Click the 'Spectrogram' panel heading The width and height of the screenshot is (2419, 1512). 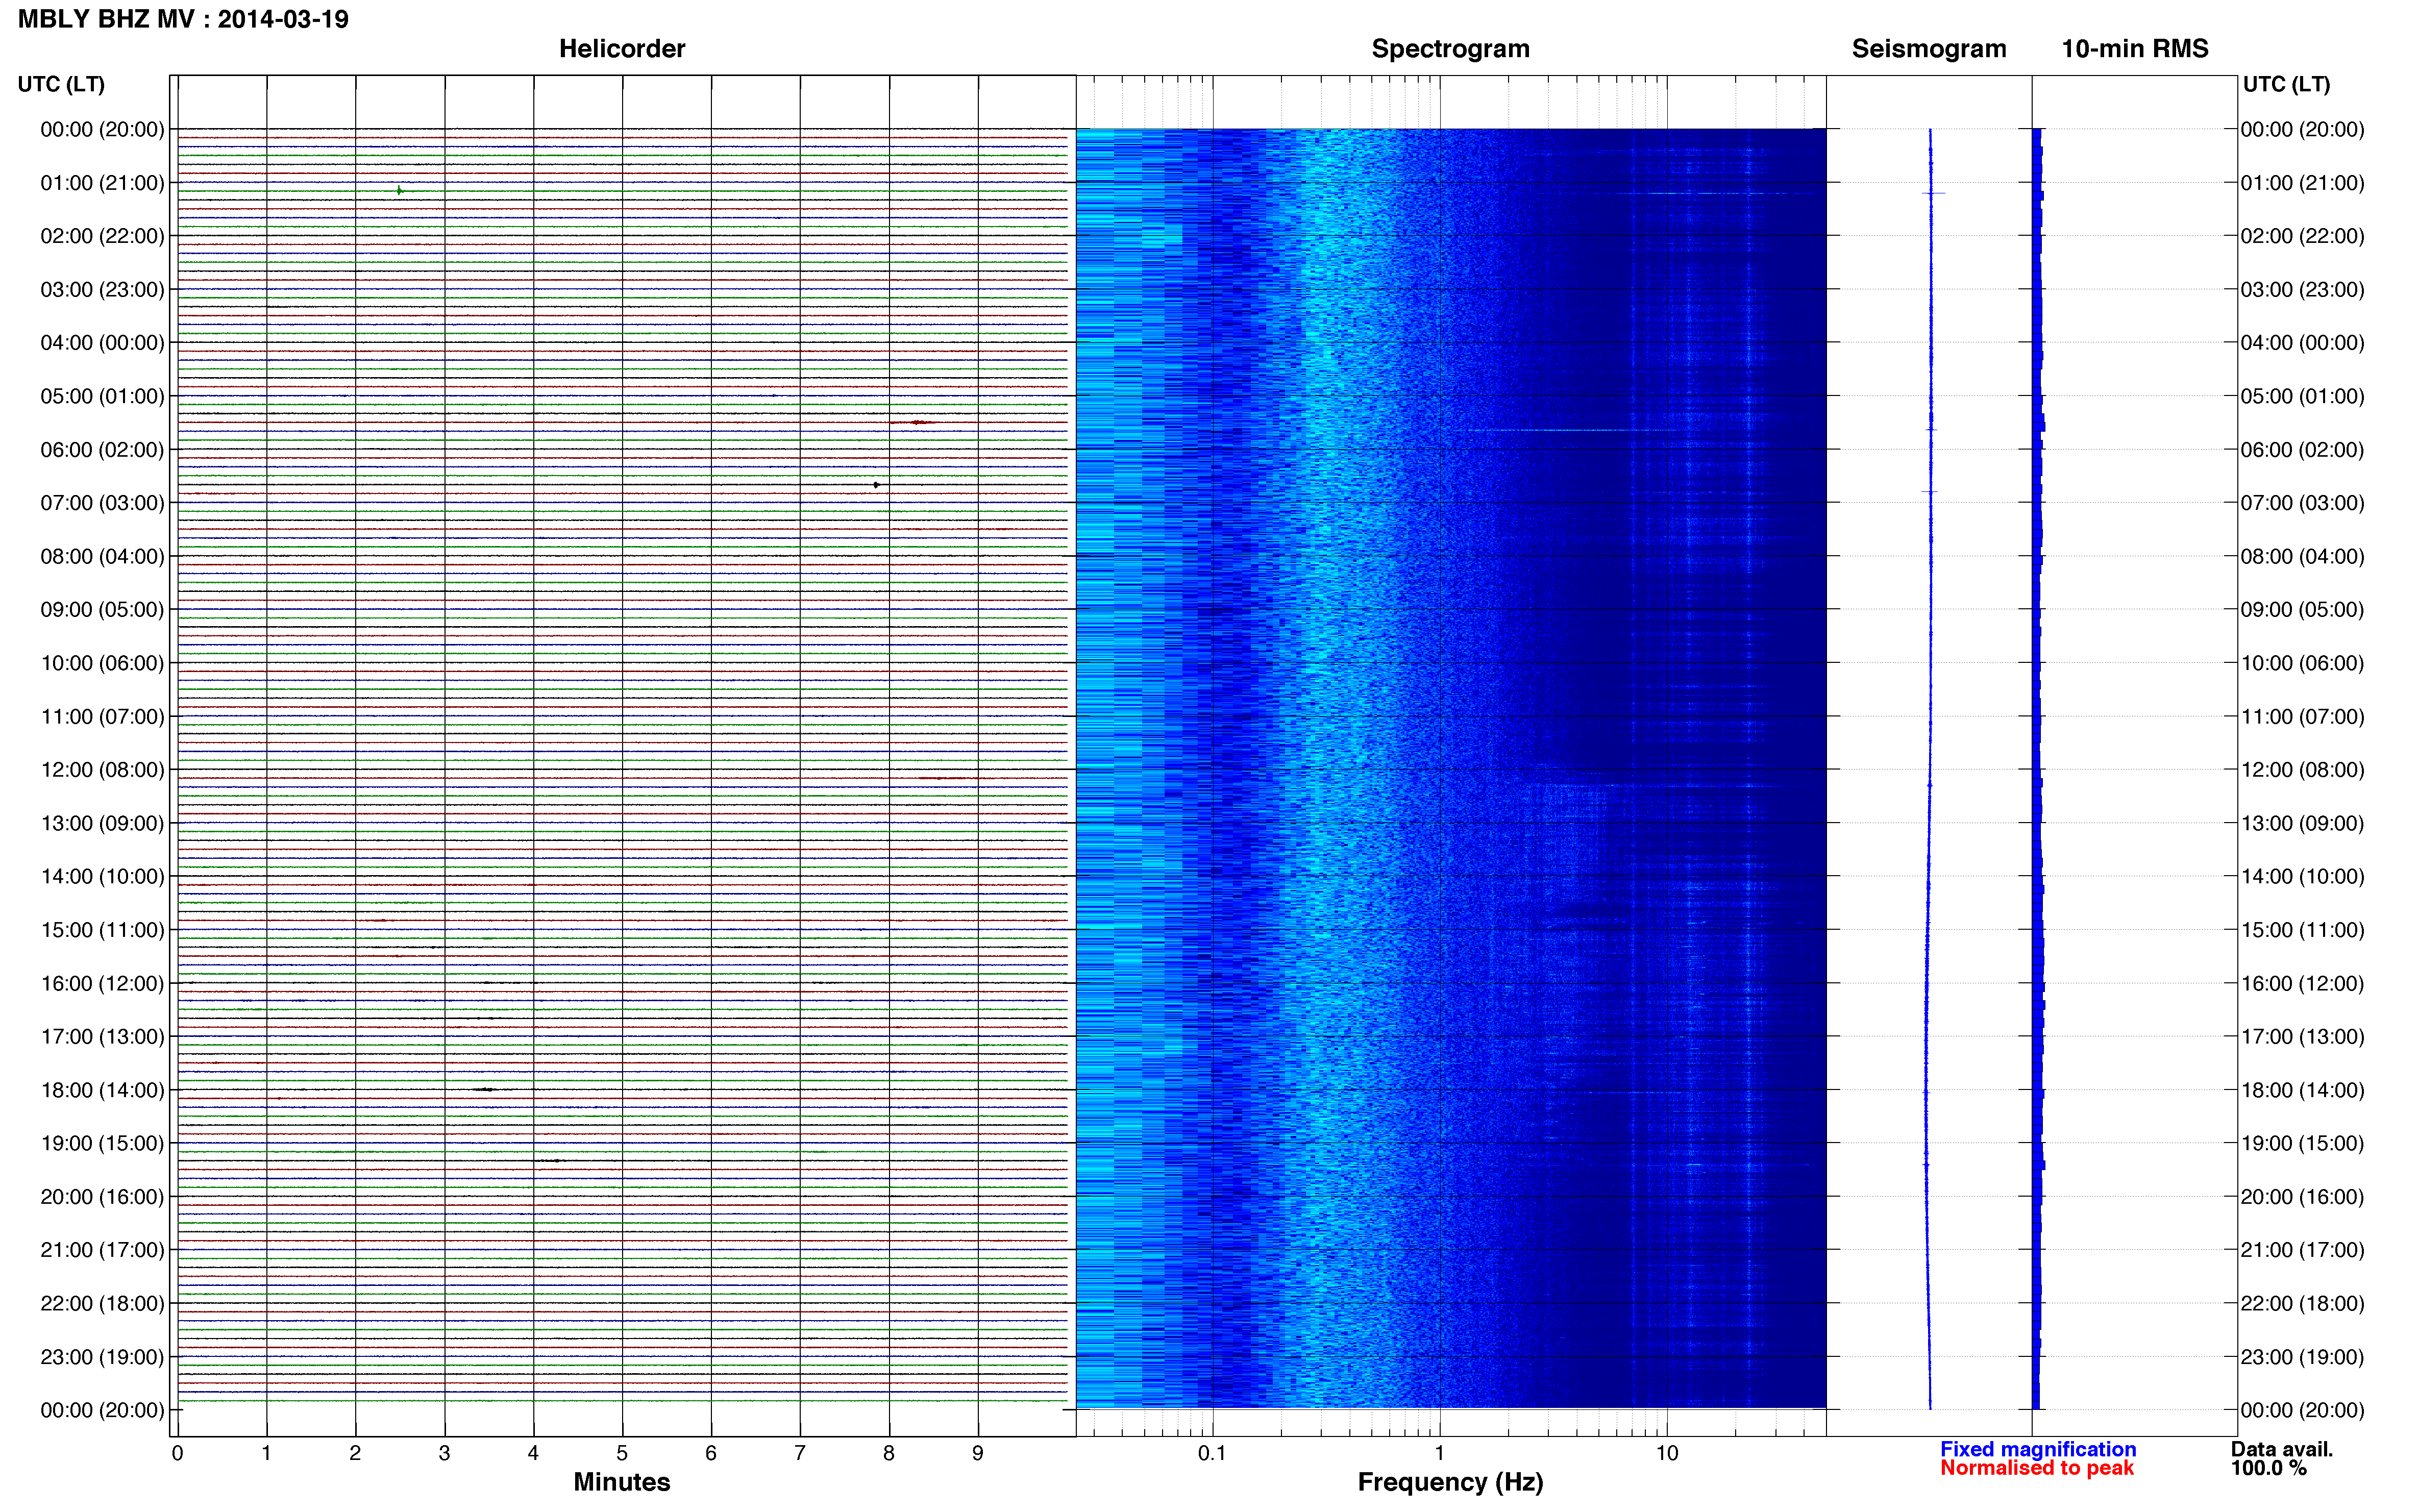click(1450, 49)
